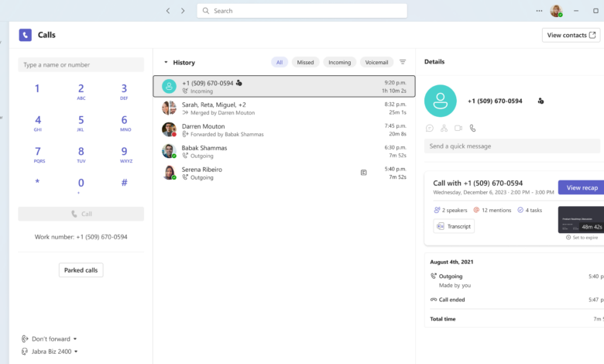Open View contacts
This screenshot has height=364, width=604.
click(571, 35)
